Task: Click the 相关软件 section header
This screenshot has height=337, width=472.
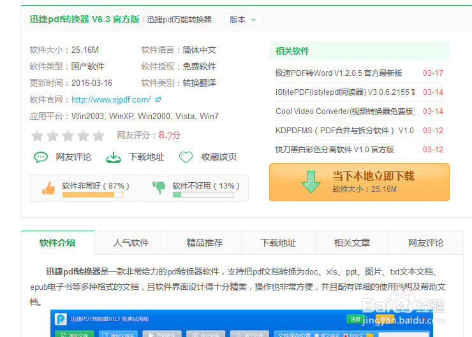Action: point(292,51)
